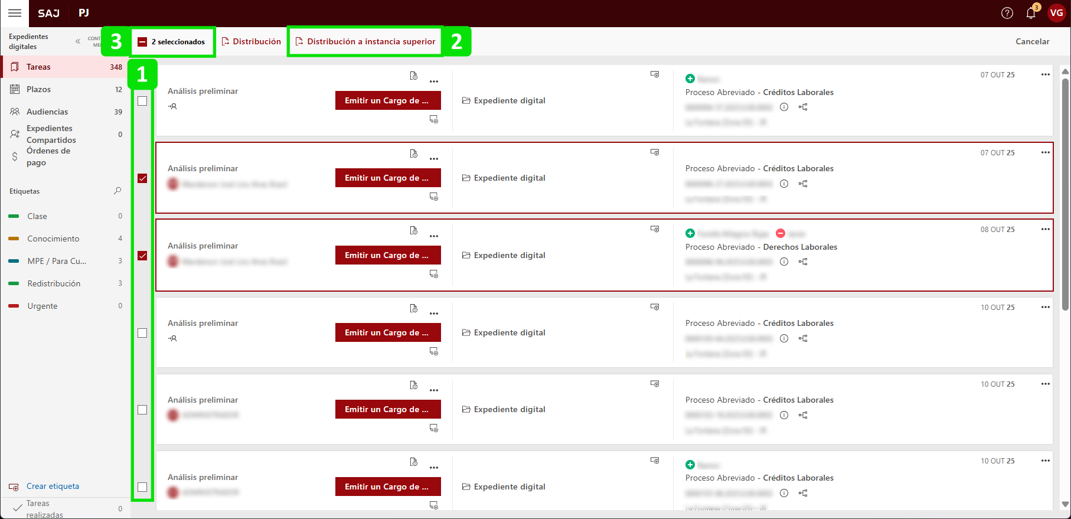Click red minus party icon in 08 OUT 25 card
1071x519 pixels.
tap(781, 233)
